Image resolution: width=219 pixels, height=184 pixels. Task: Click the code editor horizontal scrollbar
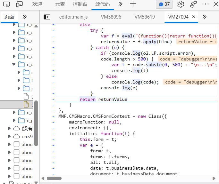(54, 178)
